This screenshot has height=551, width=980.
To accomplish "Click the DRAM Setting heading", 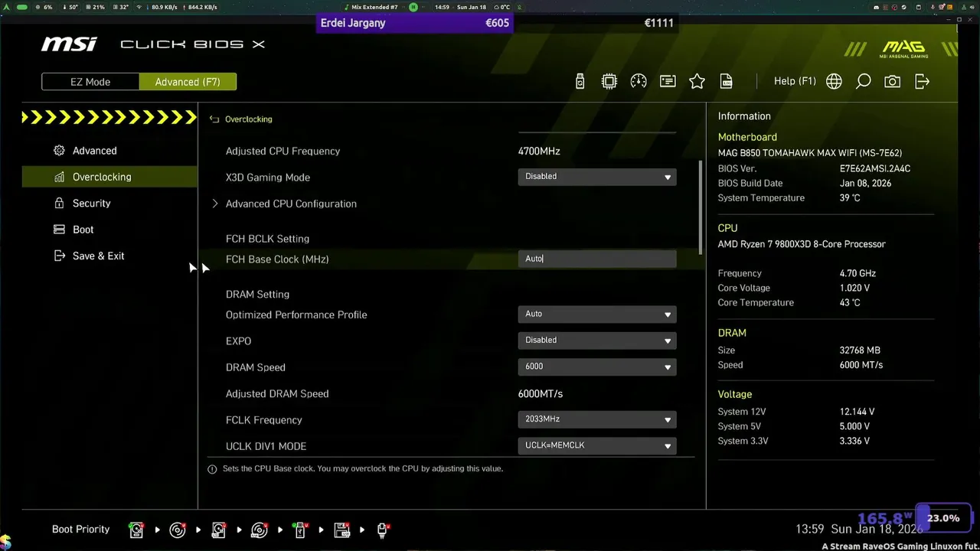I will tap(257, 294).
